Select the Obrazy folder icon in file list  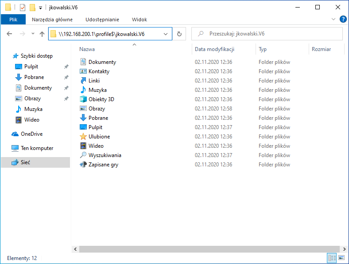(83, 109)
